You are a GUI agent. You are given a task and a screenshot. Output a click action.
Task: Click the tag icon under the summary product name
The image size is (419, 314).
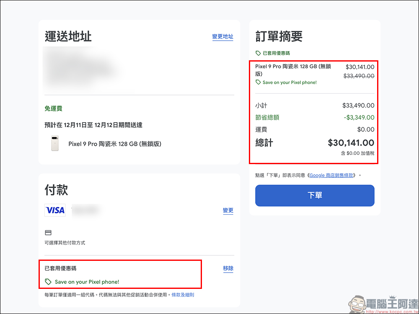click(x=258, y=82)
